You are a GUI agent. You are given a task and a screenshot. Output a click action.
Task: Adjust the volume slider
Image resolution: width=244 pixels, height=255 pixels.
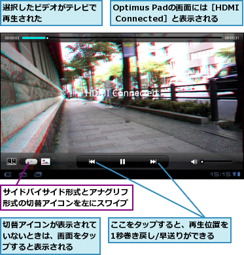click(x=217, y=162)
